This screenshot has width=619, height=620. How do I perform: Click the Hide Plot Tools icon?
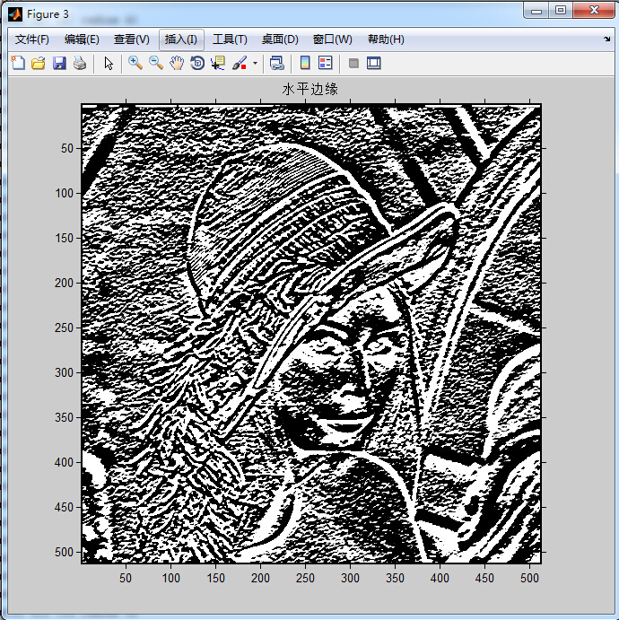(353, 63)
